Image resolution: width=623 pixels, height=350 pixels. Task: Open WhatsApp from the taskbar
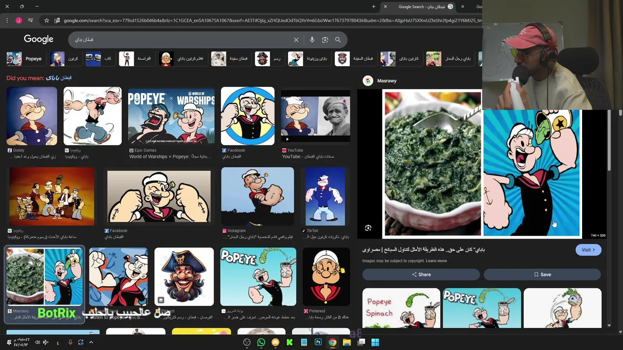point(261,342)
